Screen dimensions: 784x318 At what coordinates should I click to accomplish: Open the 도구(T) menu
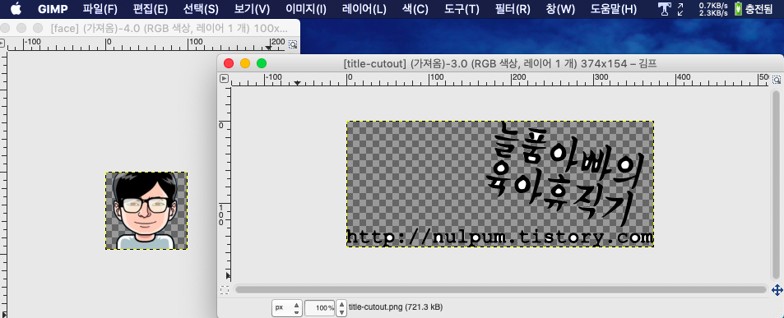pyautogui.click(x=462, y=9)
